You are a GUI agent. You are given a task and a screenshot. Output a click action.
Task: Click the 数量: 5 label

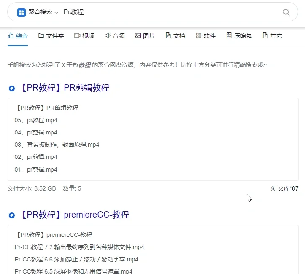tap(72, 188)
